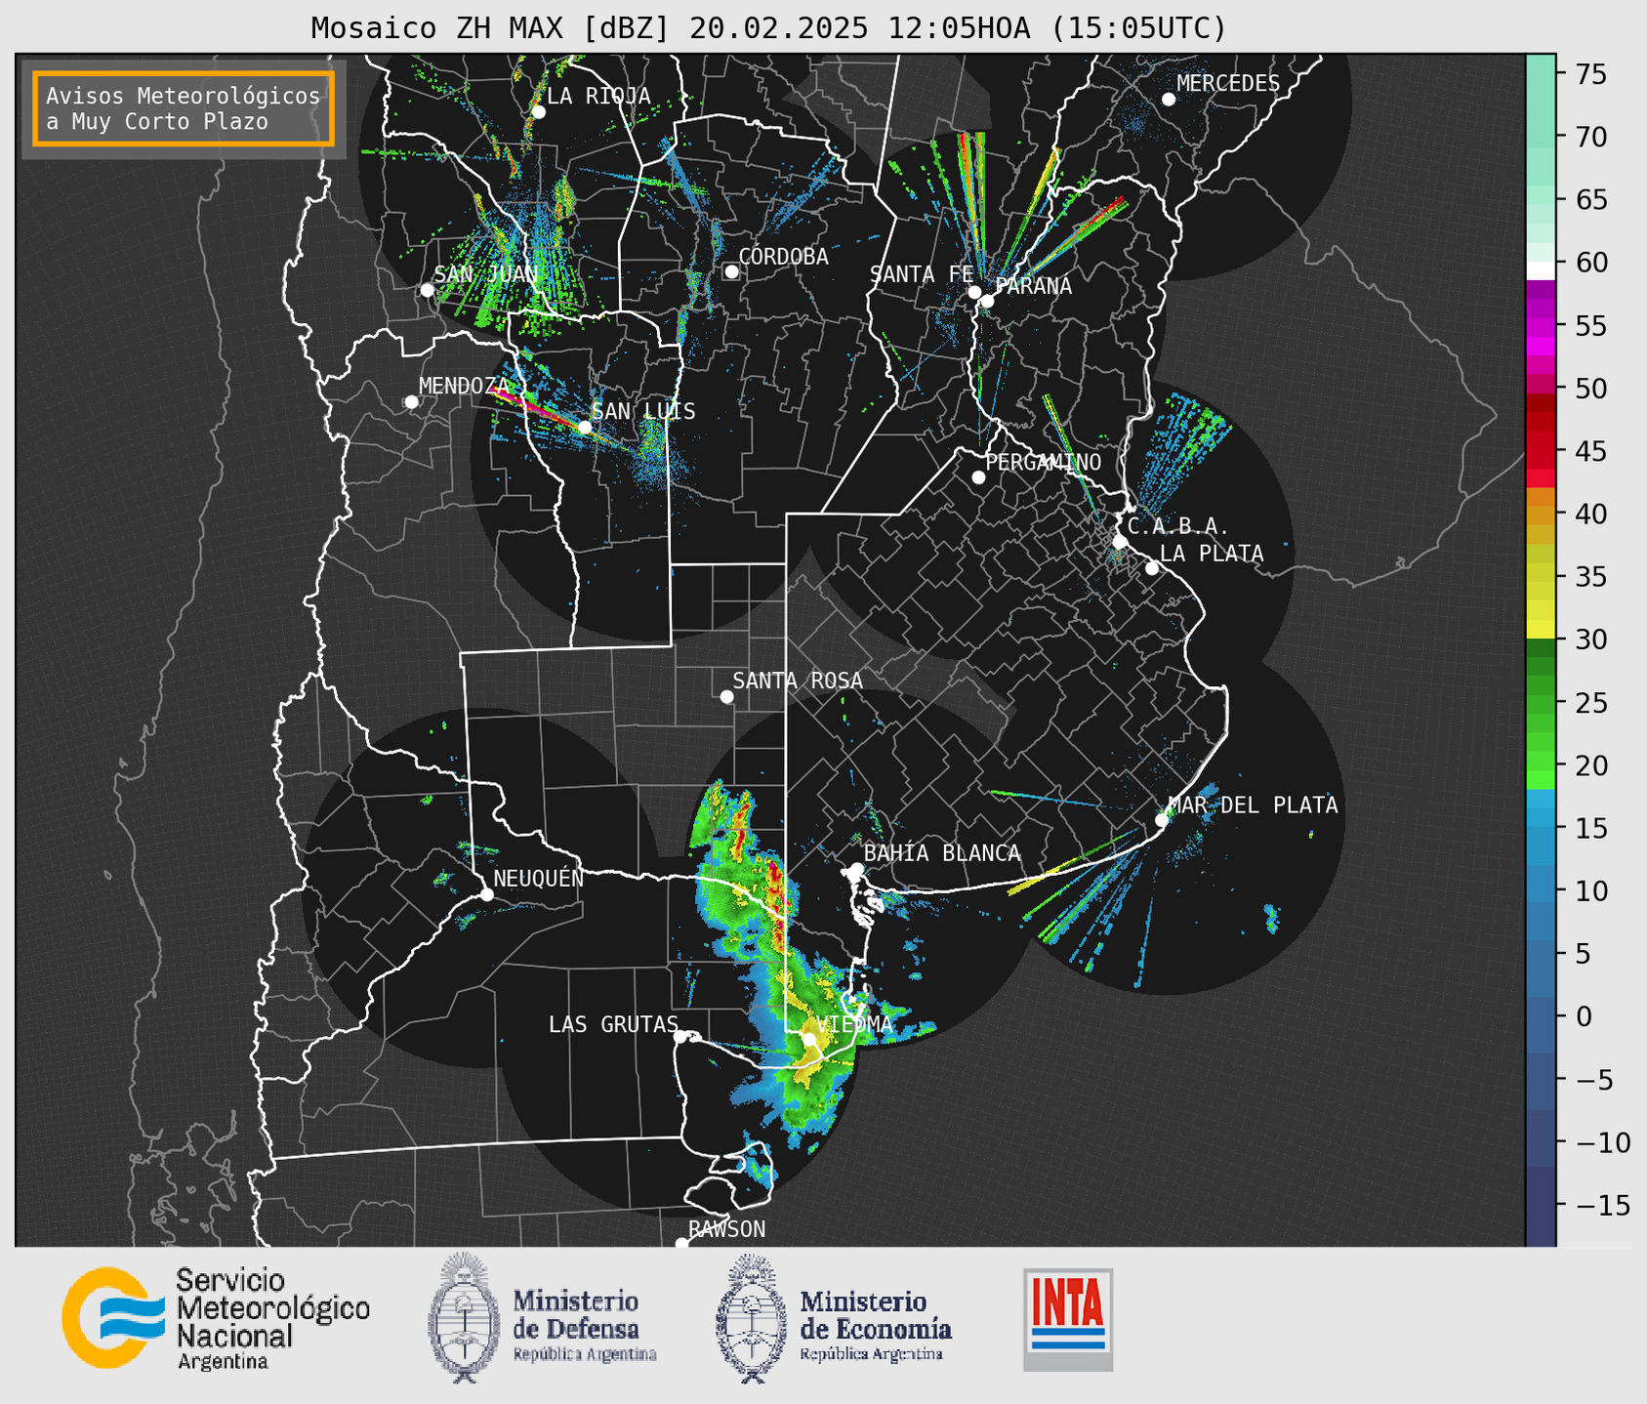Viewport: 1647px width, 1404px height.
Task: Click the white marker dot for Viedma
Action: tap(809, 1040)
